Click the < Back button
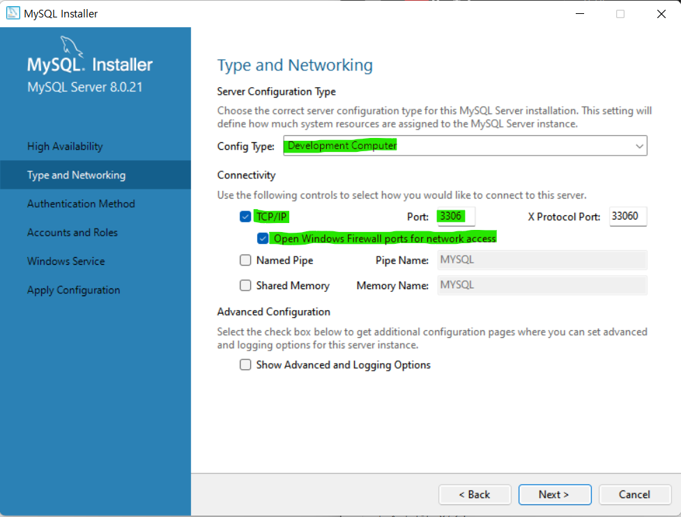Screen dimensions: 681x517 point(475,495)
